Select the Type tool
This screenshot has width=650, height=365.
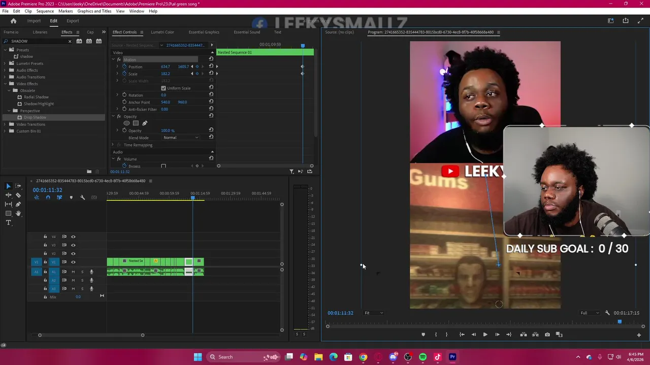(x=9, y=223)
